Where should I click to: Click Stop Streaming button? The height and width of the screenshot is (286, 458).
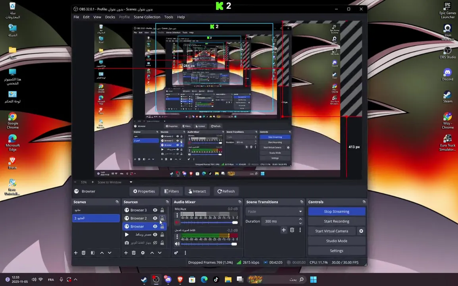pos(337,211)
